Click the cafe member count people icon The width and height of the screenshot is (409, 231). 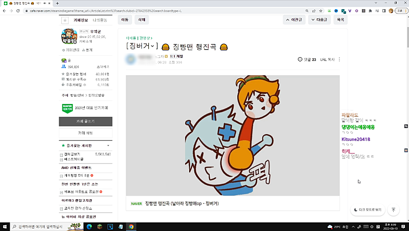(63, 67)
